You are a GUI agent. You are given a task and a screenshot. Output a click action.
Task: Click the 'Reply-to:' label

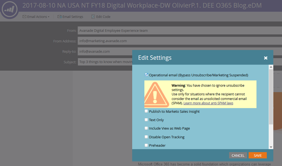[69, 51]
